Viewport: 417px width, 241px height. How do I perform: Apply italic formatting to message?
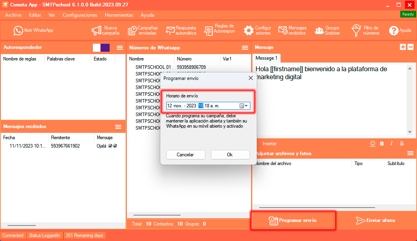pyautogui.click(x=391, y=144)
